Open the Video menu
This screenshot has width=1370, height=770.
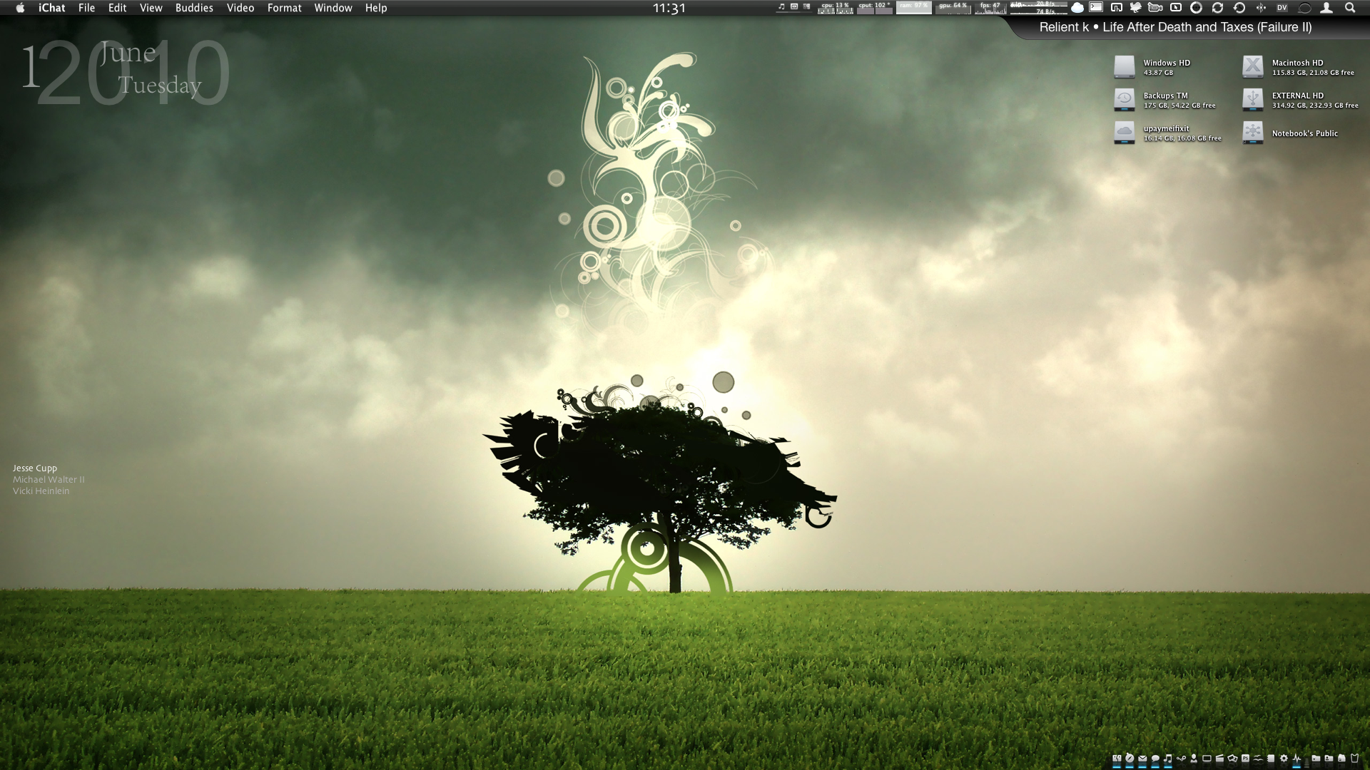240,8
